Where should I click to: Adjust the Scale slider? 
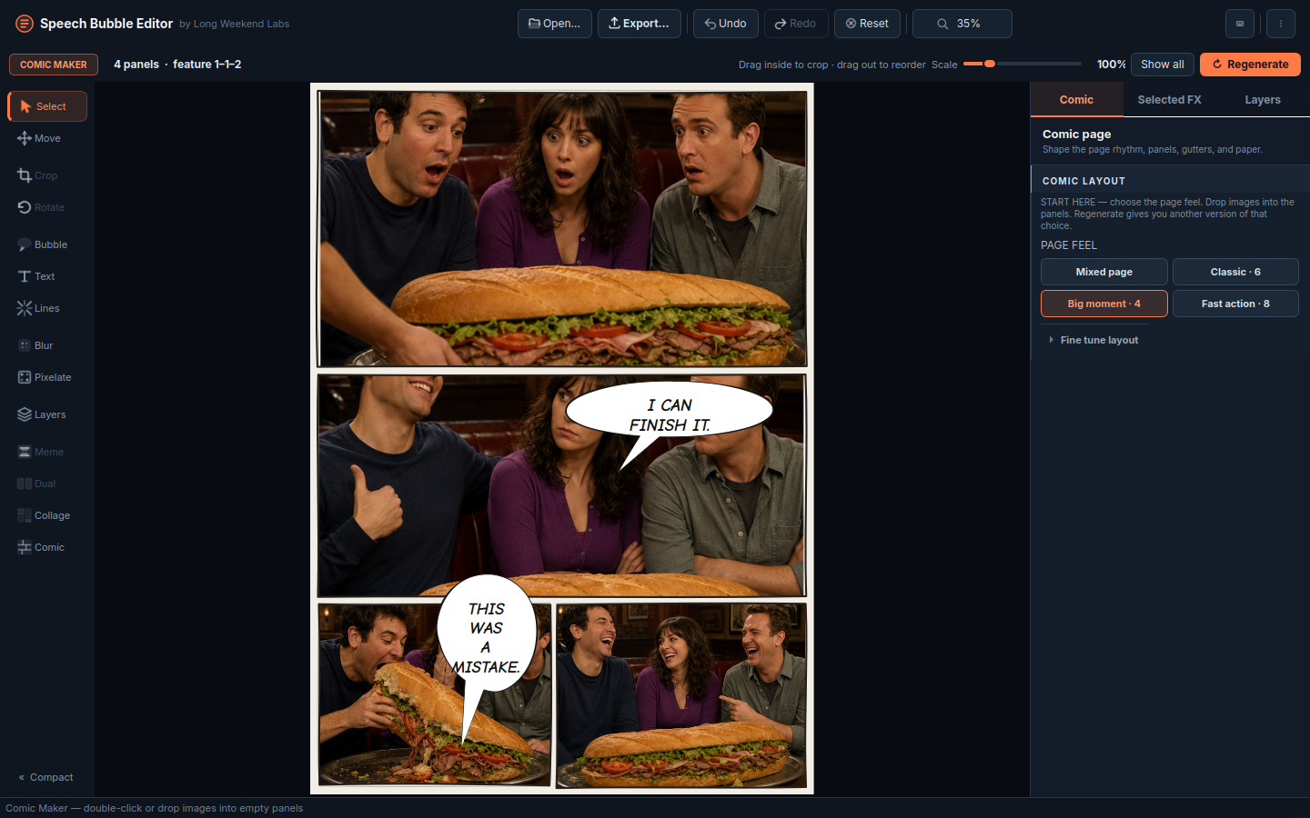pos(1023,64)
